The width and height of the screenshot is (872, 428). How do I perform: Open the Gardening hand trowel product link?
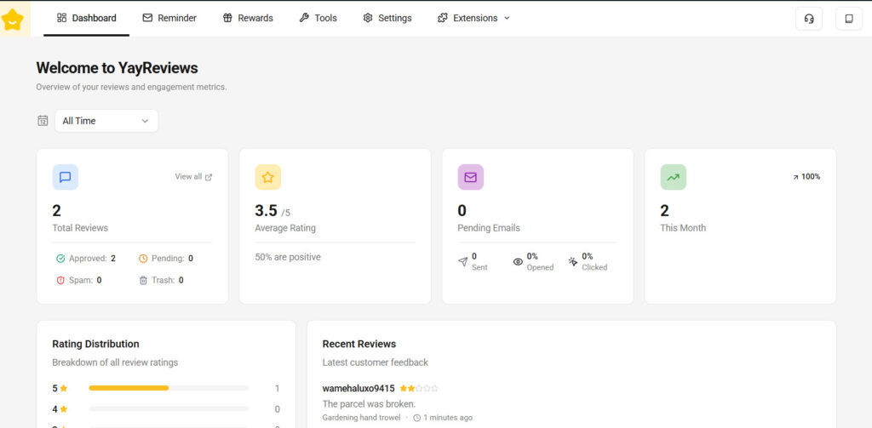361,418
